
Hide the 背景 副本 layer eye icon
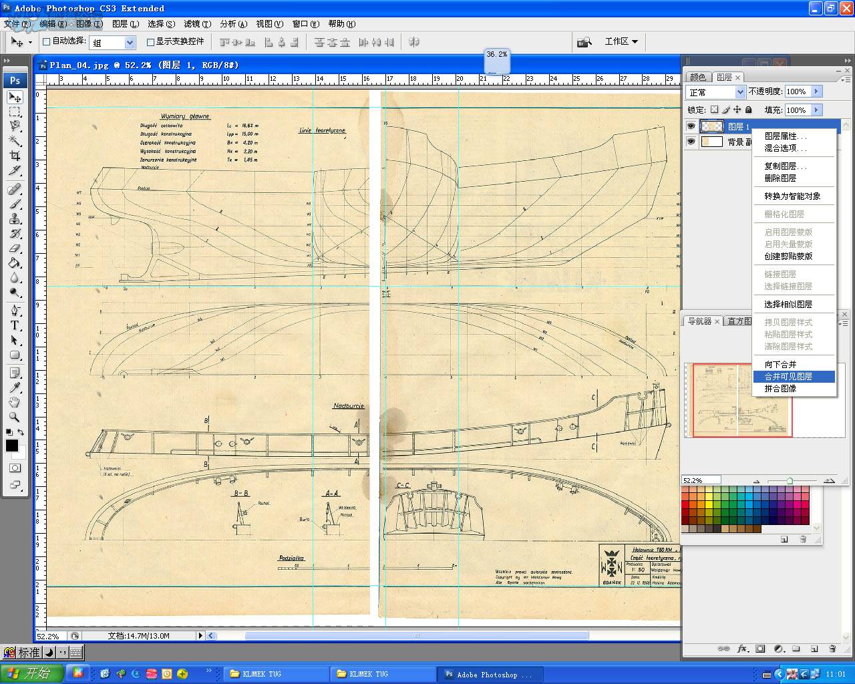[691, 142]
